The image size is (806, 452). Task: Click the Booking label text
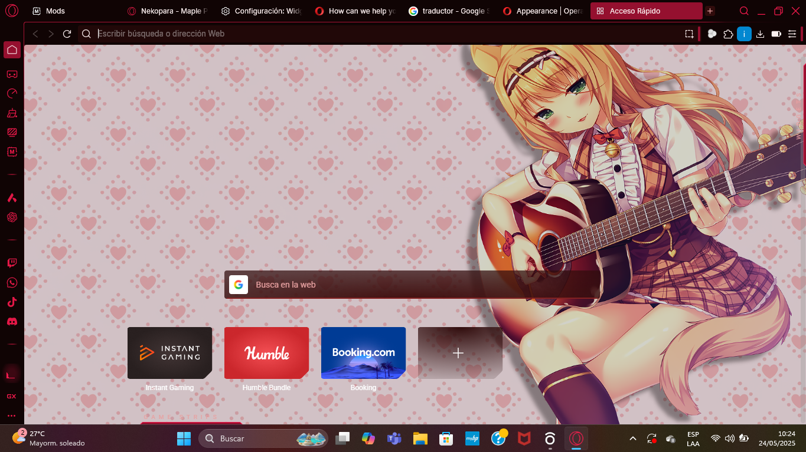tap(363, 388)
